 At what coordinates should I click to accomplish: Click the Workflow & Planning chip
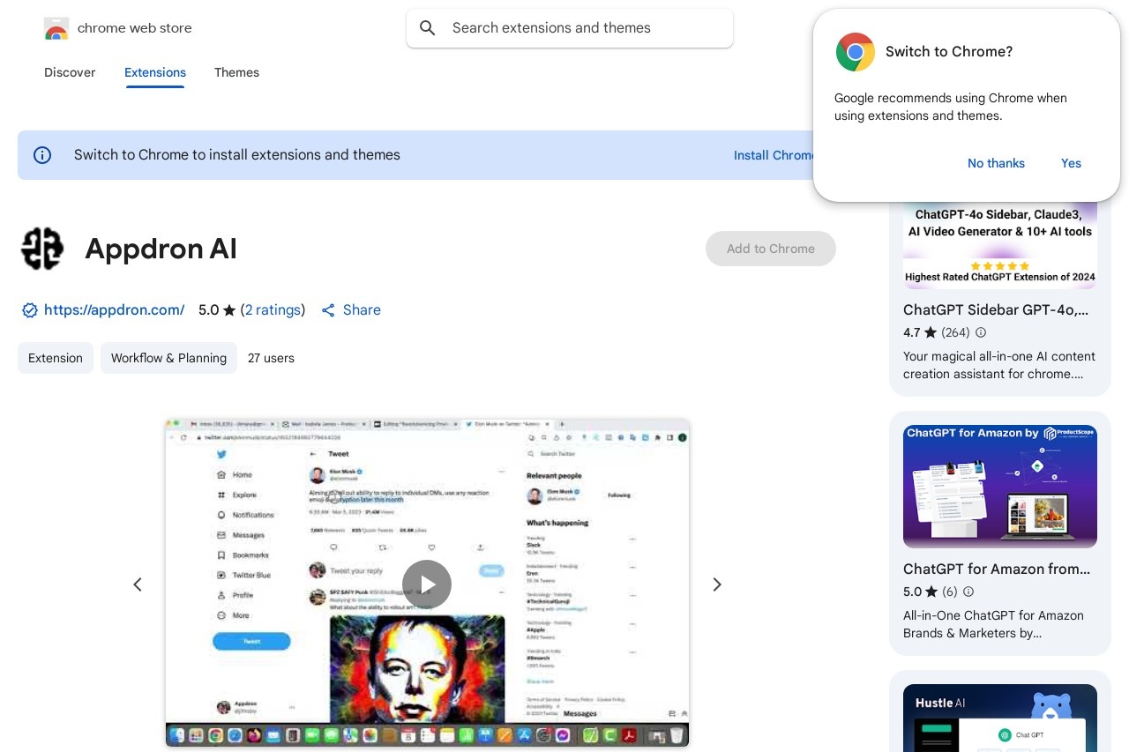(x=168, y=358)
